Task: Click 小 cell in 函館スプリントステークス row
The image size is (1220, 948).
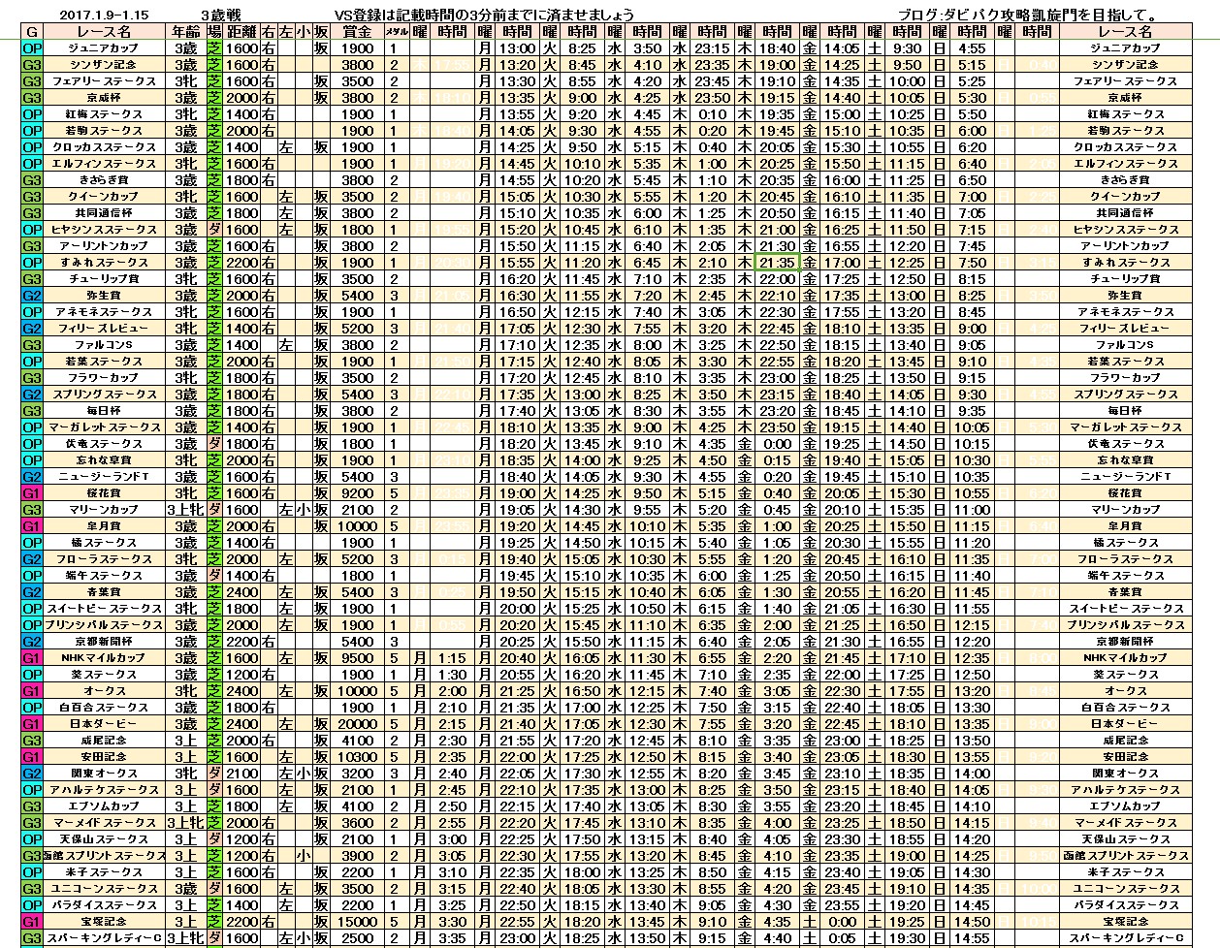Action: pos(304,856)
